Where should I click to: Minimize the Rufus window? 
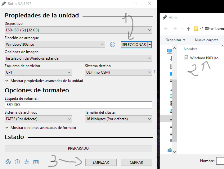pyautogui.click(x=121, y=4)
